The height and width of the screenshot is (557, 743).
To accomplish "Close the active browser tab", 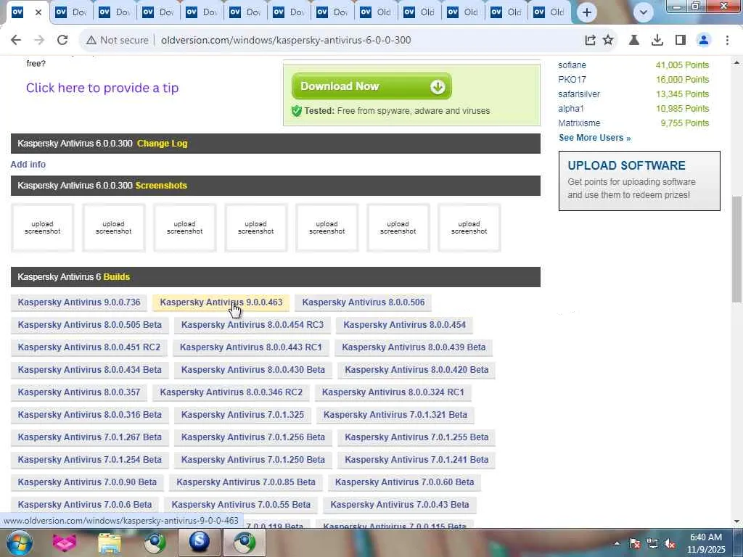I will (x=38, y=12).
